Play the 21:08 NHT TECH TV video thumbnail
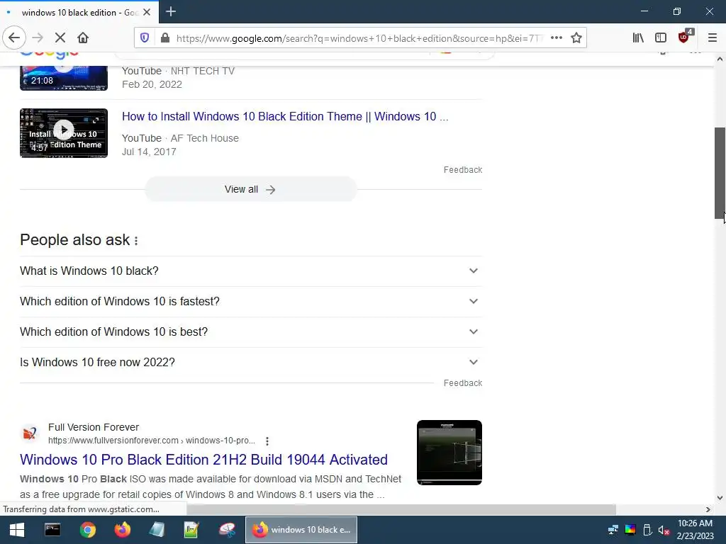 (x=64, y=78)
